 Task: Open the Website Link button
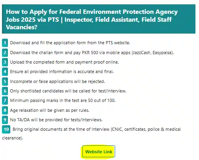[99, 151]
